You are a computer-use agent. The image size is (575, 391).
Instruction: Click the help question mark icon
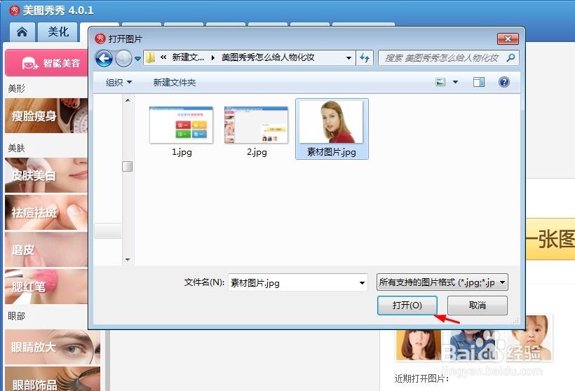point(504,82)
